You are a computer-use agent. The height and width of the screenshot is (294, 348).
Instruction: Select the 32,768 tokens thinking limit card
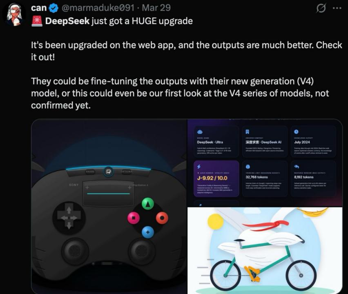pyautogui.click(x=265, y=179)
